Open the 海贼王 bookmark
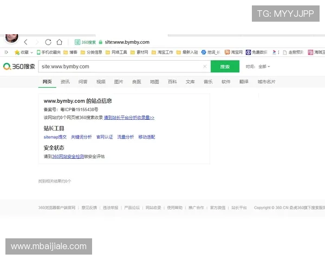Image resolution: width=325 pixels, height=260 pixels. point(316,52)
